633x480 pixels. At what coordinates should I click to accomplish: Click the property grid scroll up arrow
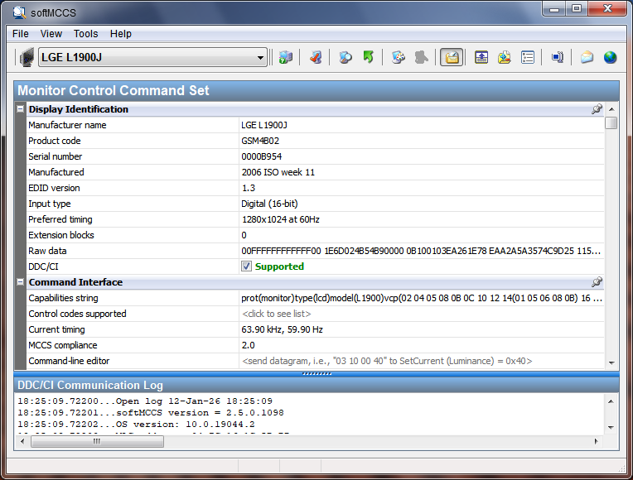(611, 109)
